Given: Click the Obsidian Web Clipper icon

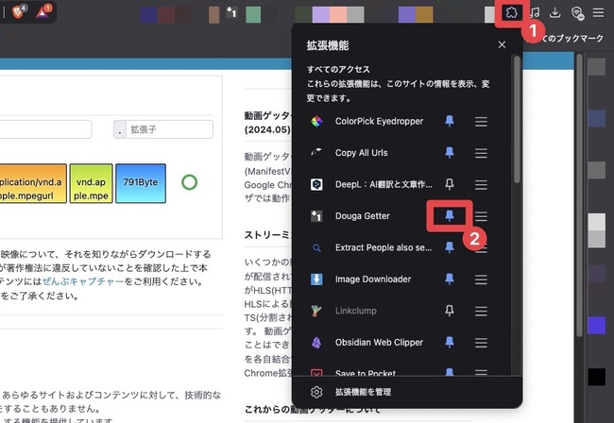Looking at the screenshot, I should 316,343.
